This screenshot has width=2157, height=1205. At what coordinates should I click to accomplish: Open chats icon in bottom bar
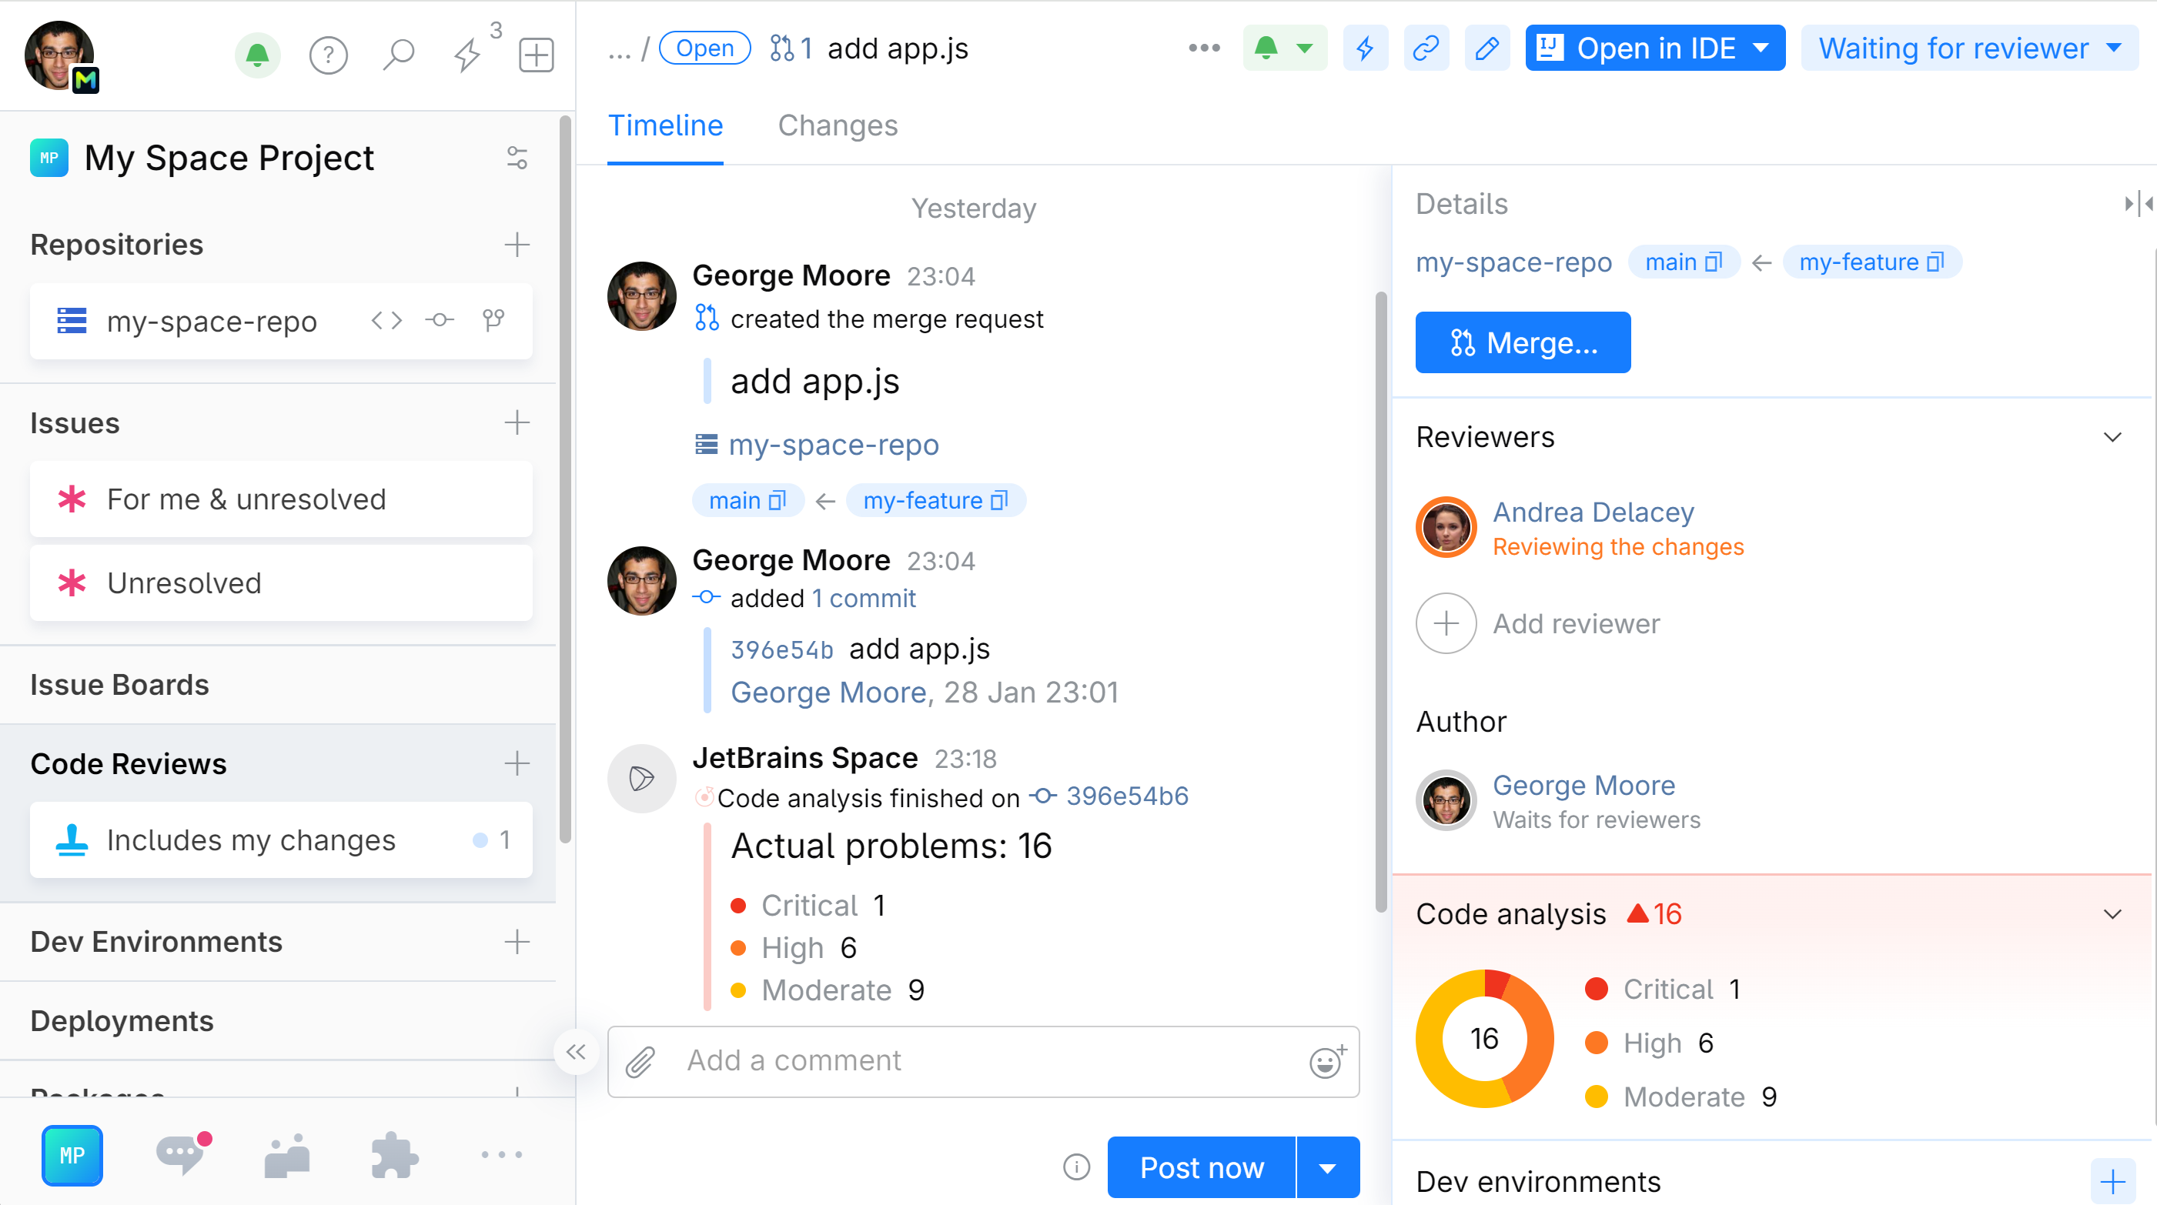click(183, 1155)
